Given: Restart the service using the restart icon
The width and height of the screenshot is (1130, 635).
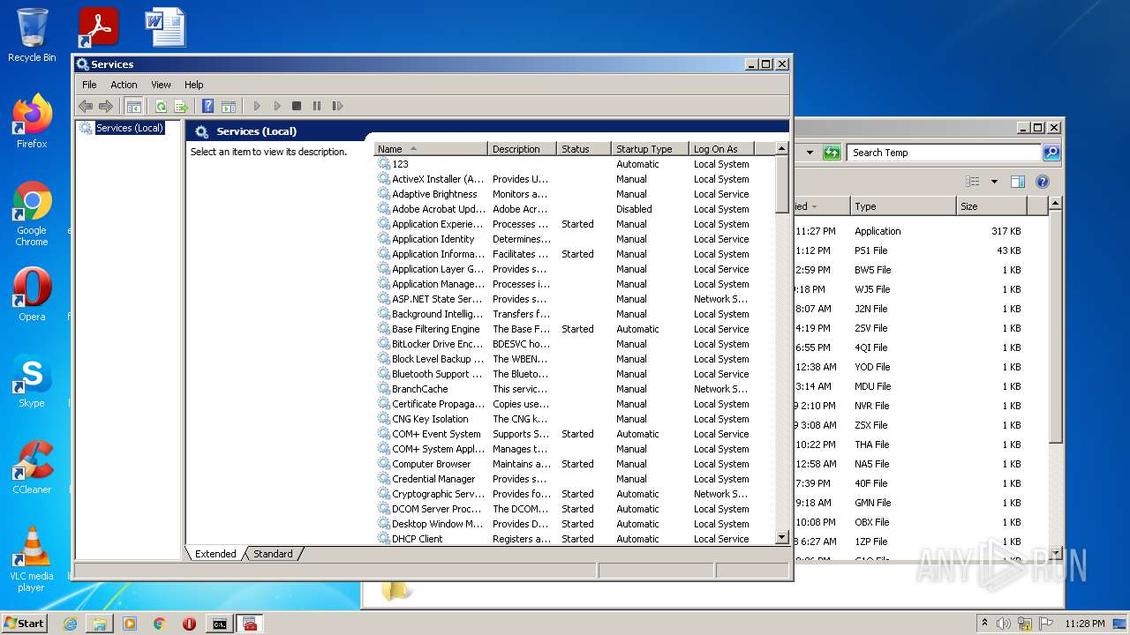Looking at the screenshot, I should pos(337,106).
